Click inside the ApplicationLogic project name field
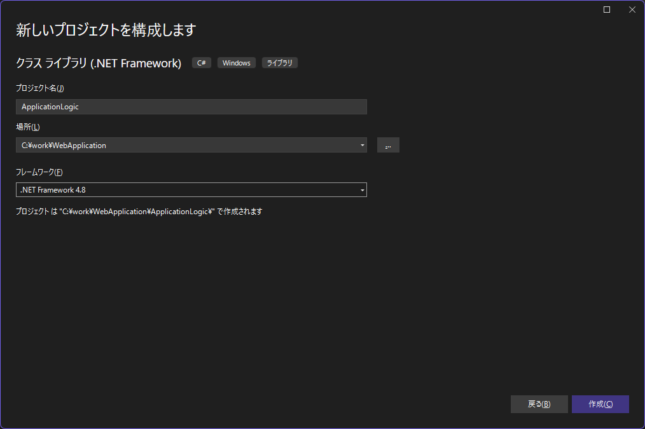Screen dimensions: 645x429 tap(191, 106)
